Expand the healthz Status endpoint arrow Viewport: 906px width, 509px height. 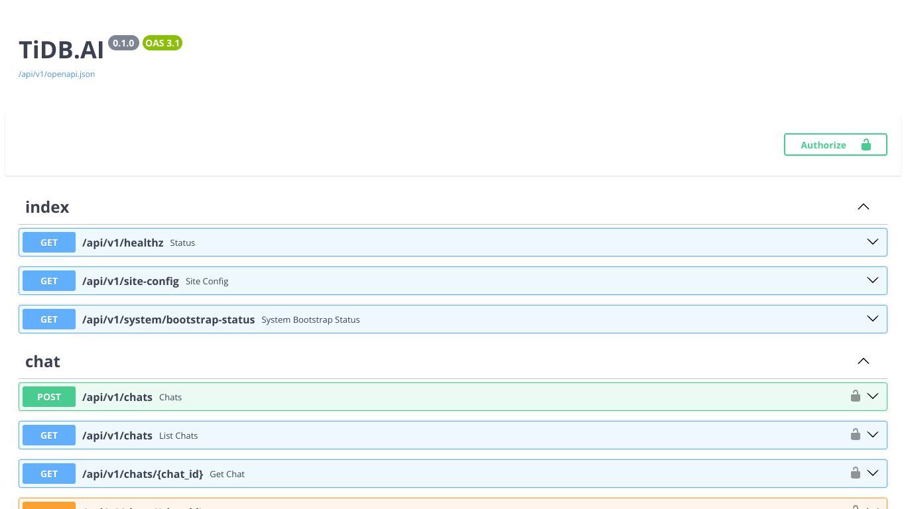tap(873, 242)
